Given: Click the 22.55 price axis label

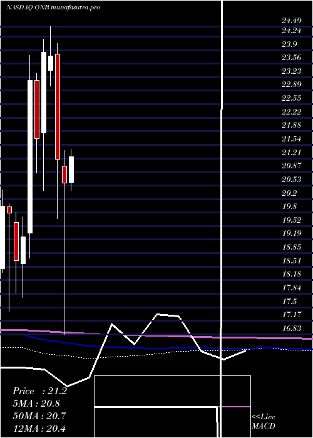Looking at the screenshot, I should coord(291,98).
